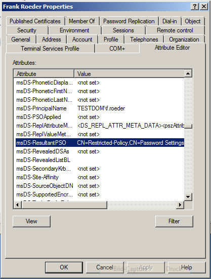Image resolution: width=211 pixels, height=279 pixels.
Task: Click the vertical scrollbar thumb in attribute list
Action: [188, 126]
